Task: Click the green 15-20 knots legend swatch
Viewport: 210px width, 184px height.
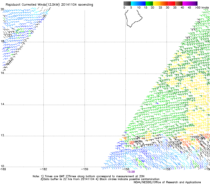Action: [x=149, y=3]
